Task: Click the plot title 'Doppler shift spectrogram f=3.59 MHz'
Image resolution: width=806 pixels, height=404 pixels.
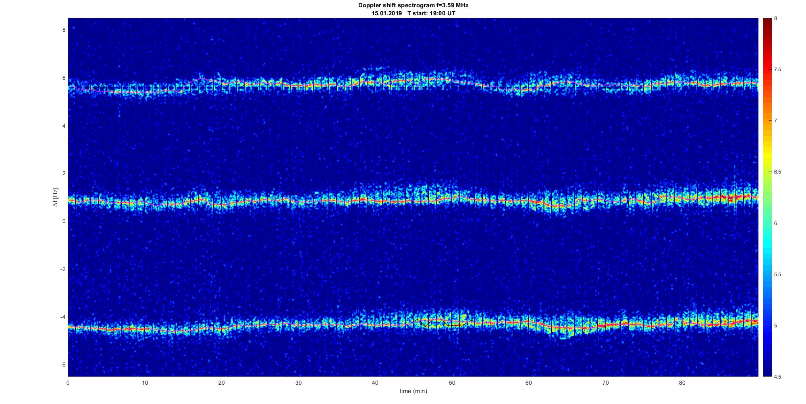Action: 413,6
